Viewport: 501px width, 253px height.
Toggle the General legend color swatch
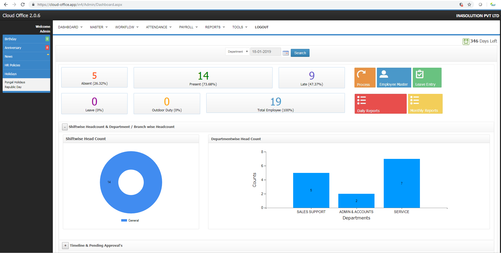pyautogui.click(x=124, y=220)
